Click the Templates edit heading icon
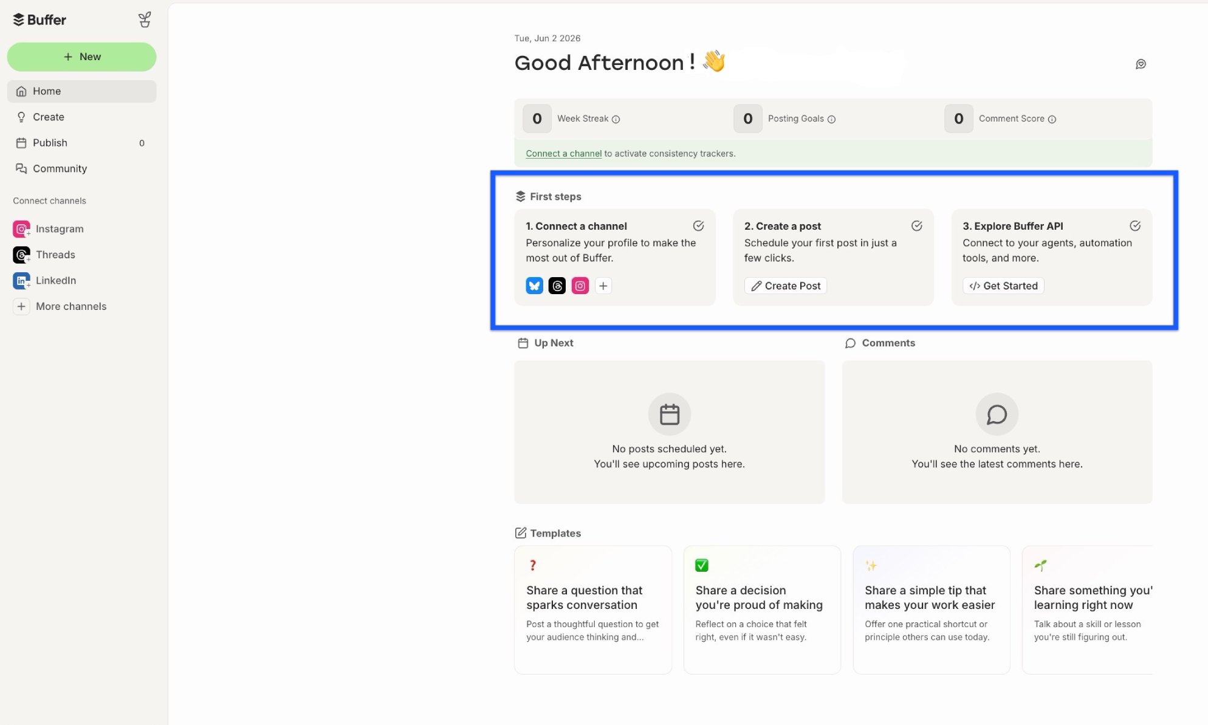Image resolution: width=1208 pixels, height=725 pixels. (521, 533)
